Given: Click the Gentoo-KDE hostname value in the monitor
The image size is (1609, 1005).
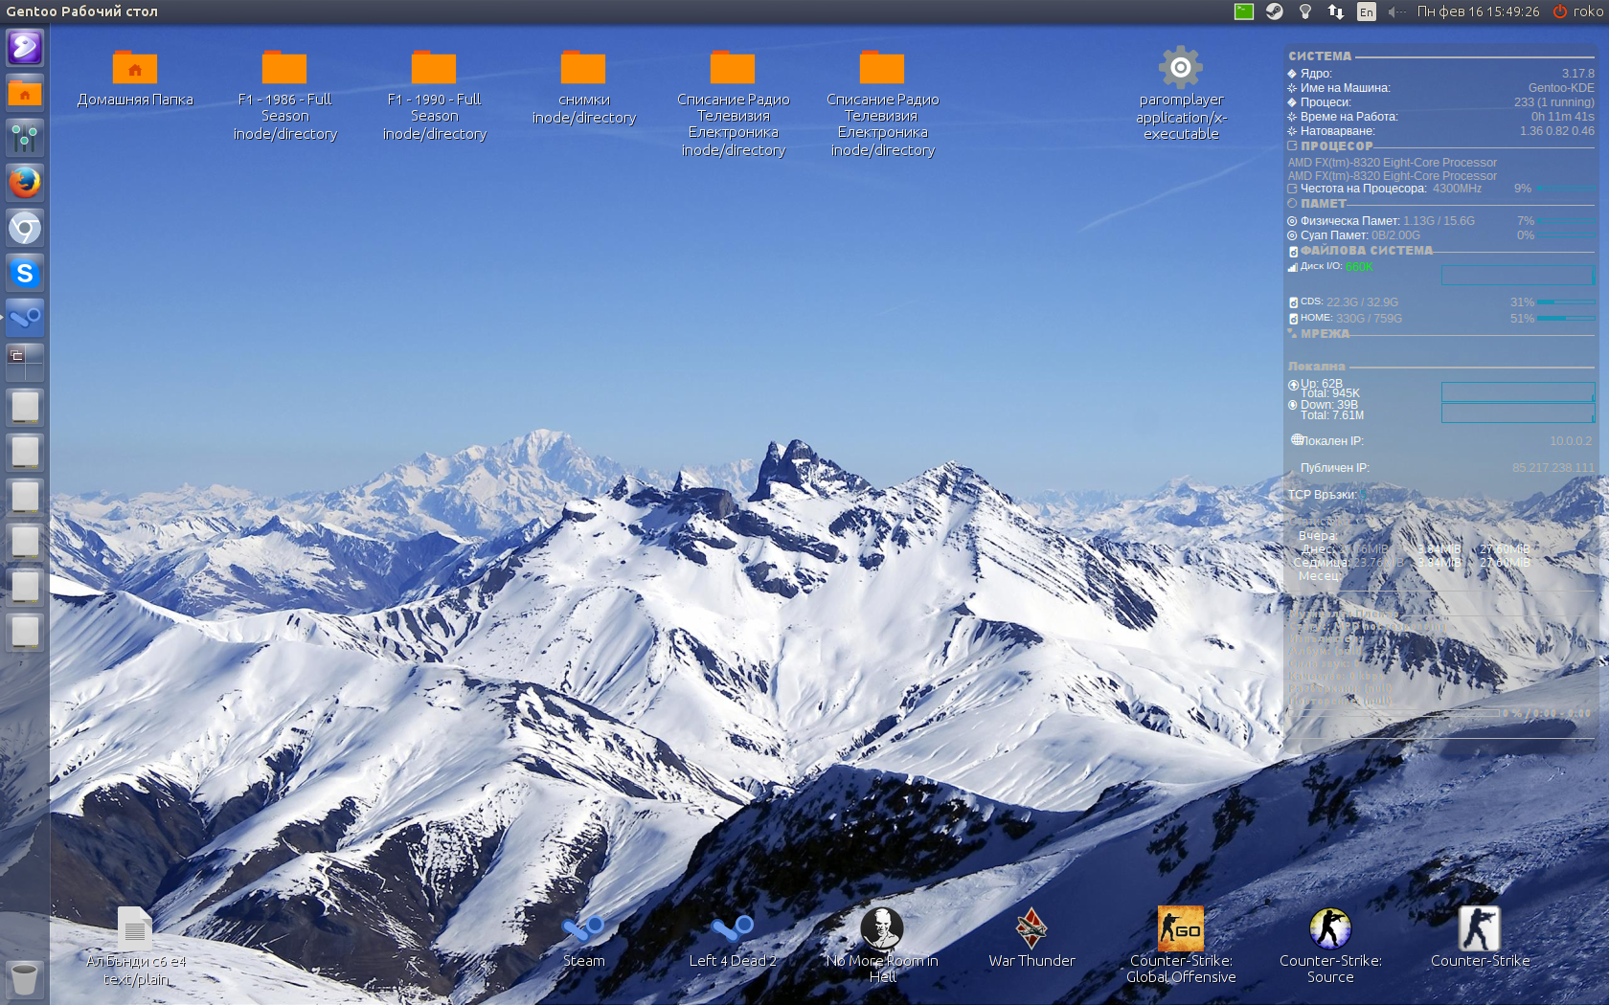Looking at the screenshot, I should [x=1561, y=88].
